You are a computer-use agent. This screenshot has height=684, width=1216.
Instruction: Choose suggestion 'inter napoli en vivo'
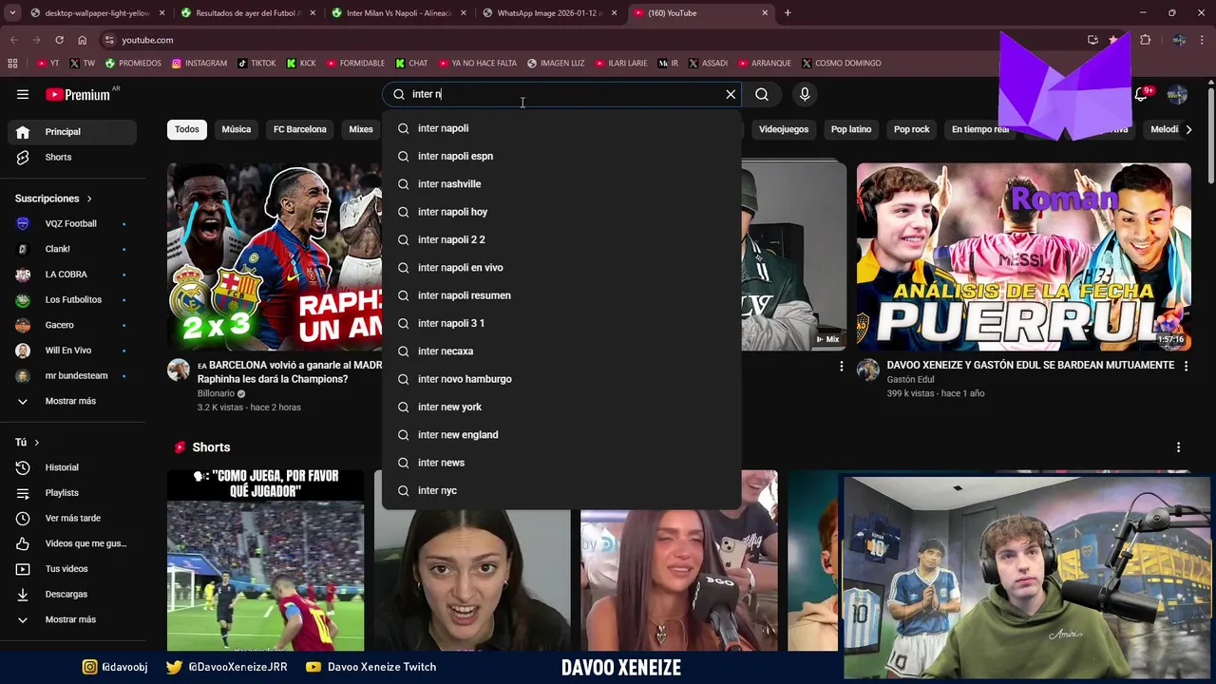point(561,268)
